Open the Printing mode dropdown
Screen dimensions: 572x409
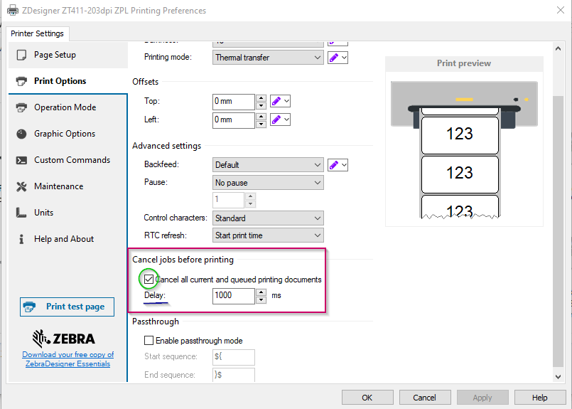coord(268,58)
